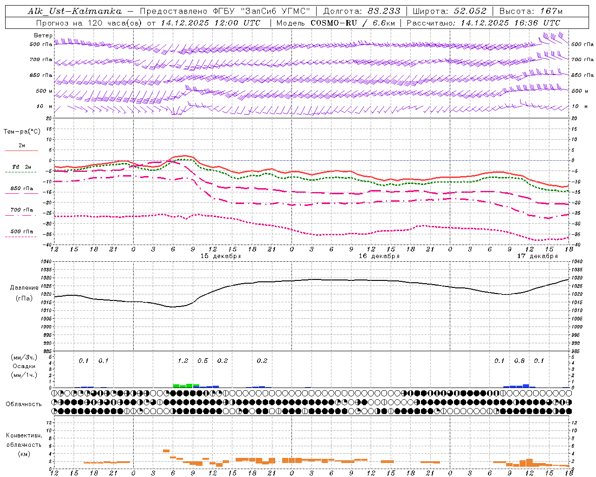Select the forecast header Прогноз на 120 часа(ов)
The width and height of the screenshot is (596, 477).
click(89, 23)
